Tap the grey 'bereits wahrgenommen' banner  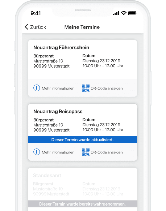coord(83,204)
